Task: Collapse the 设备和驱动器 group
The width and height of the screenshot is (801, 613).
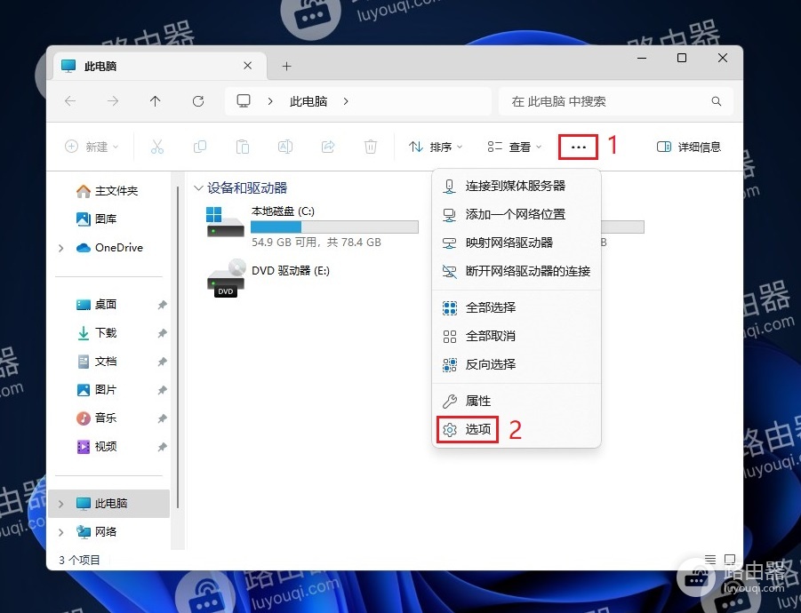Action: [198, 187]
